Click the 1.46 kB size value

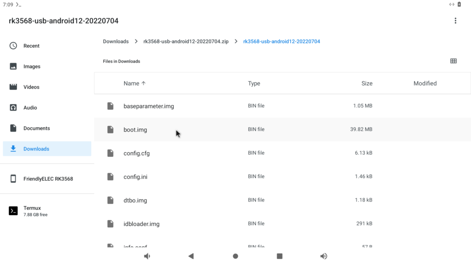363,176
